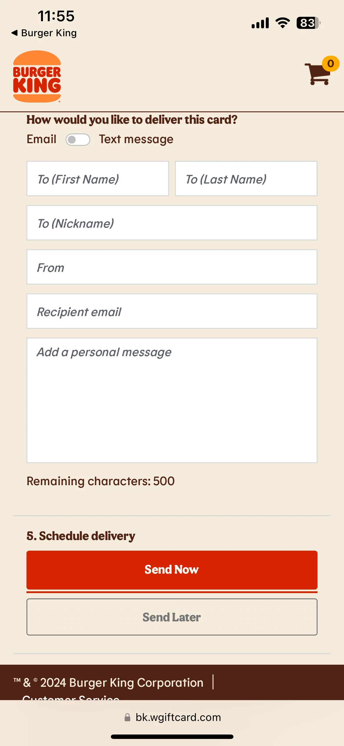The image size is (344, 746).
Task: Focus the Recipient email field
Action: click(x=172, y=311)
